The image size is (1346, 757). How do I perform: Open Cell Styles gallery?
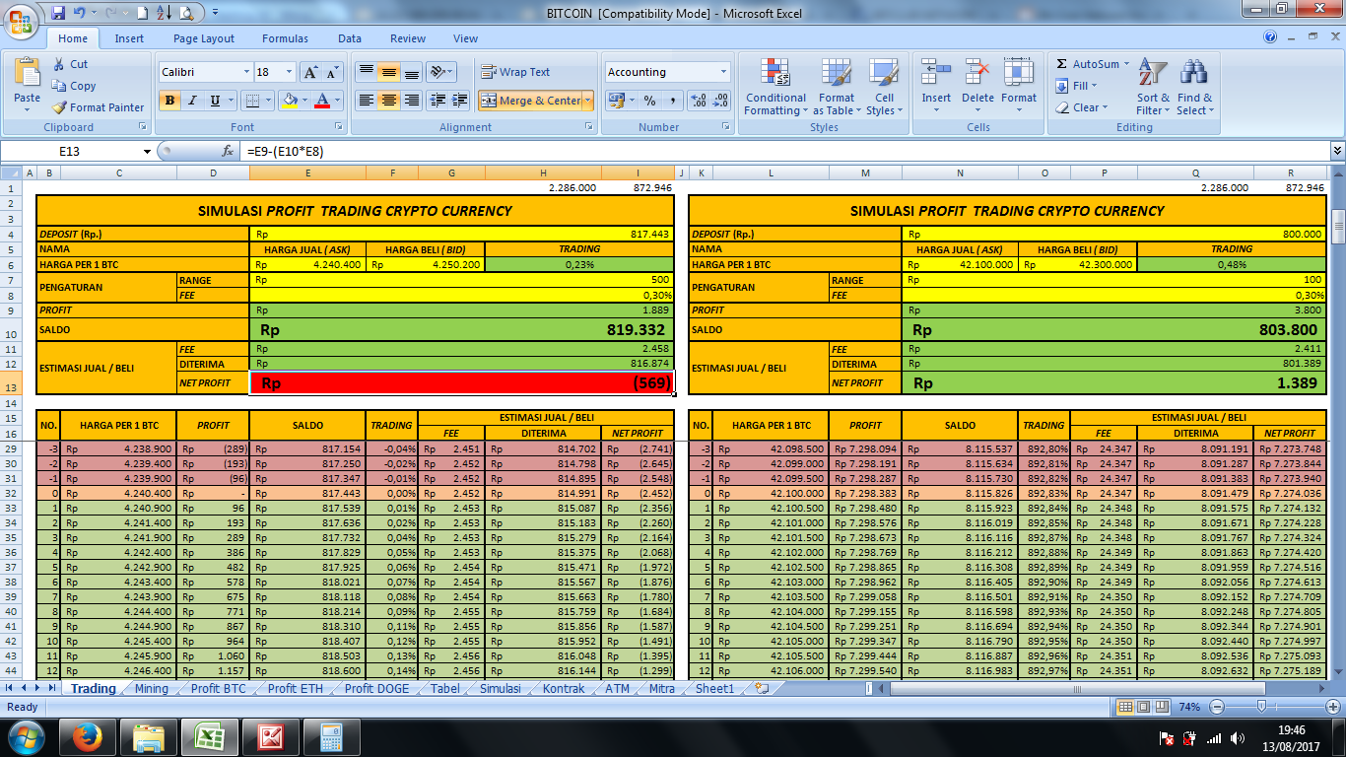[x=884, y=87]
